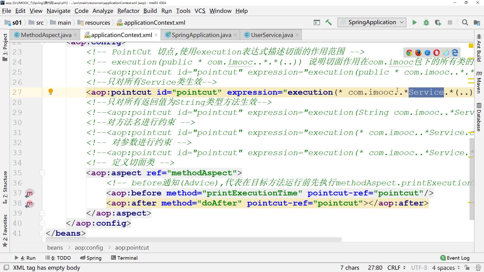Select beans in XML breadcrumb

click(55, 248)
